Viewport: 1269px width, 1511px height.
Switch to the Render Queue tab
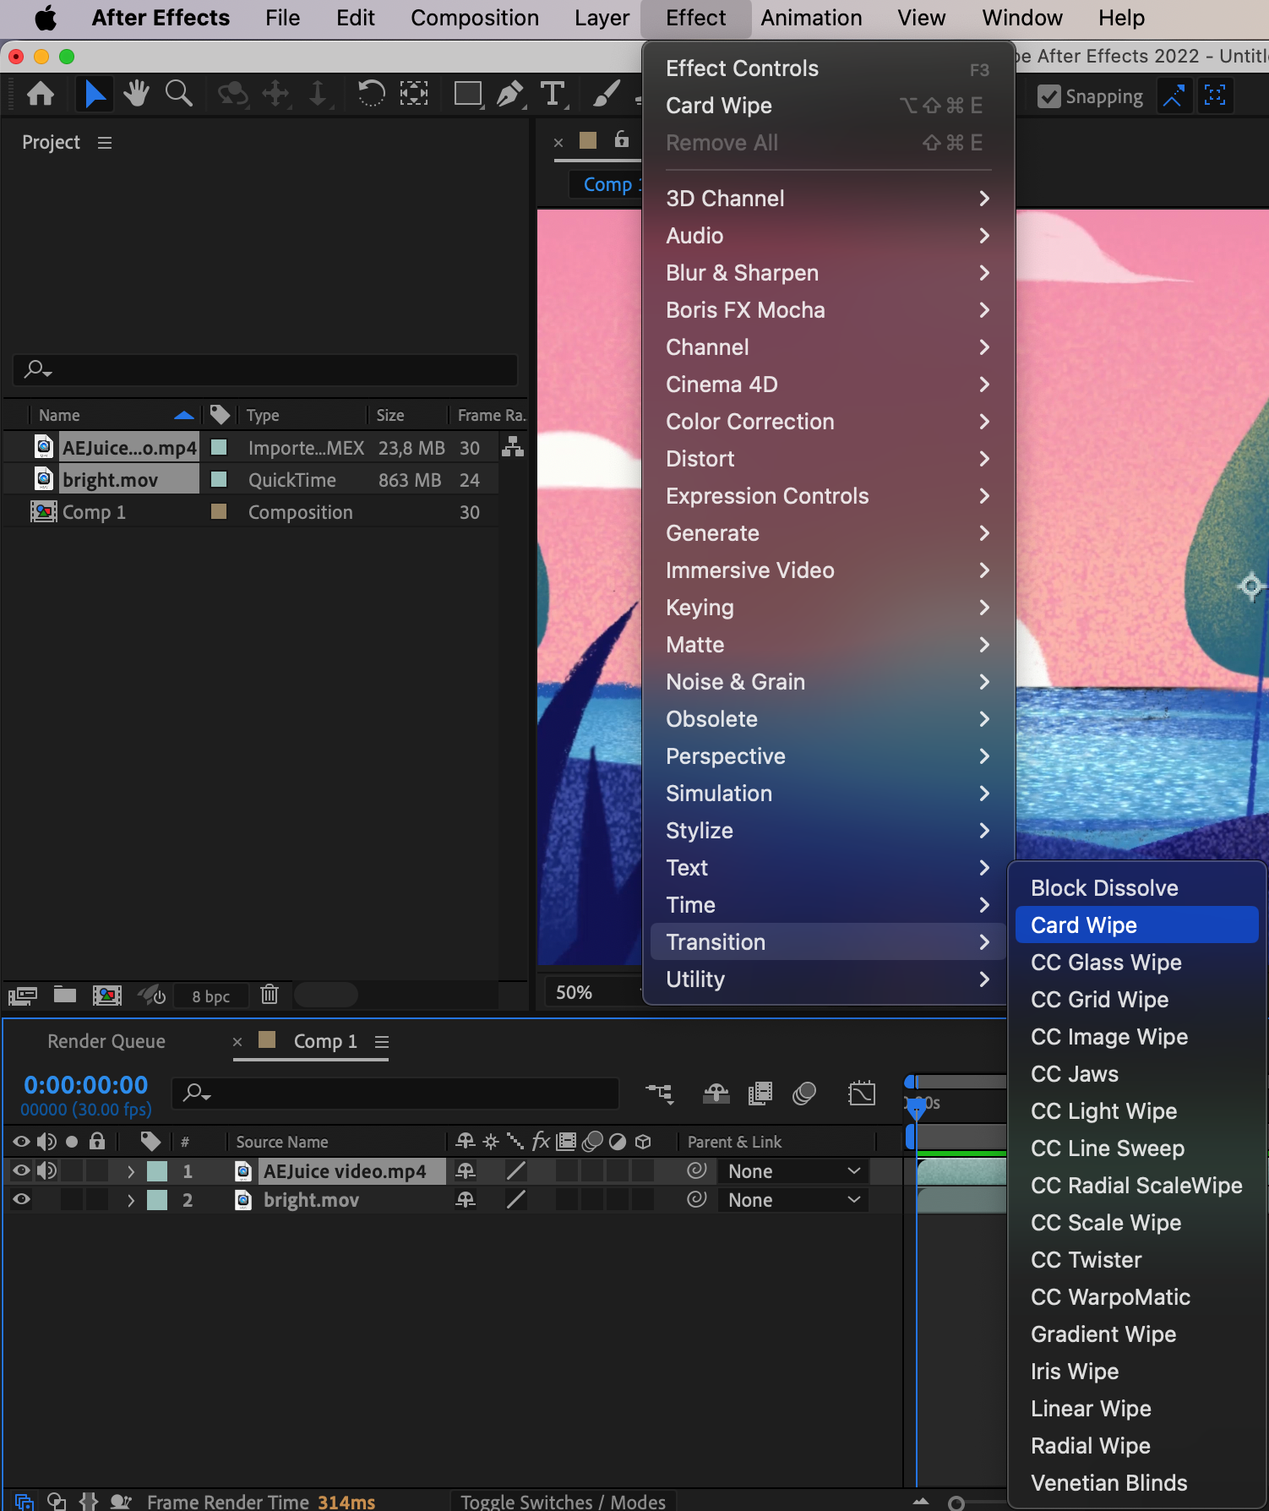[x=106, y=1041]
